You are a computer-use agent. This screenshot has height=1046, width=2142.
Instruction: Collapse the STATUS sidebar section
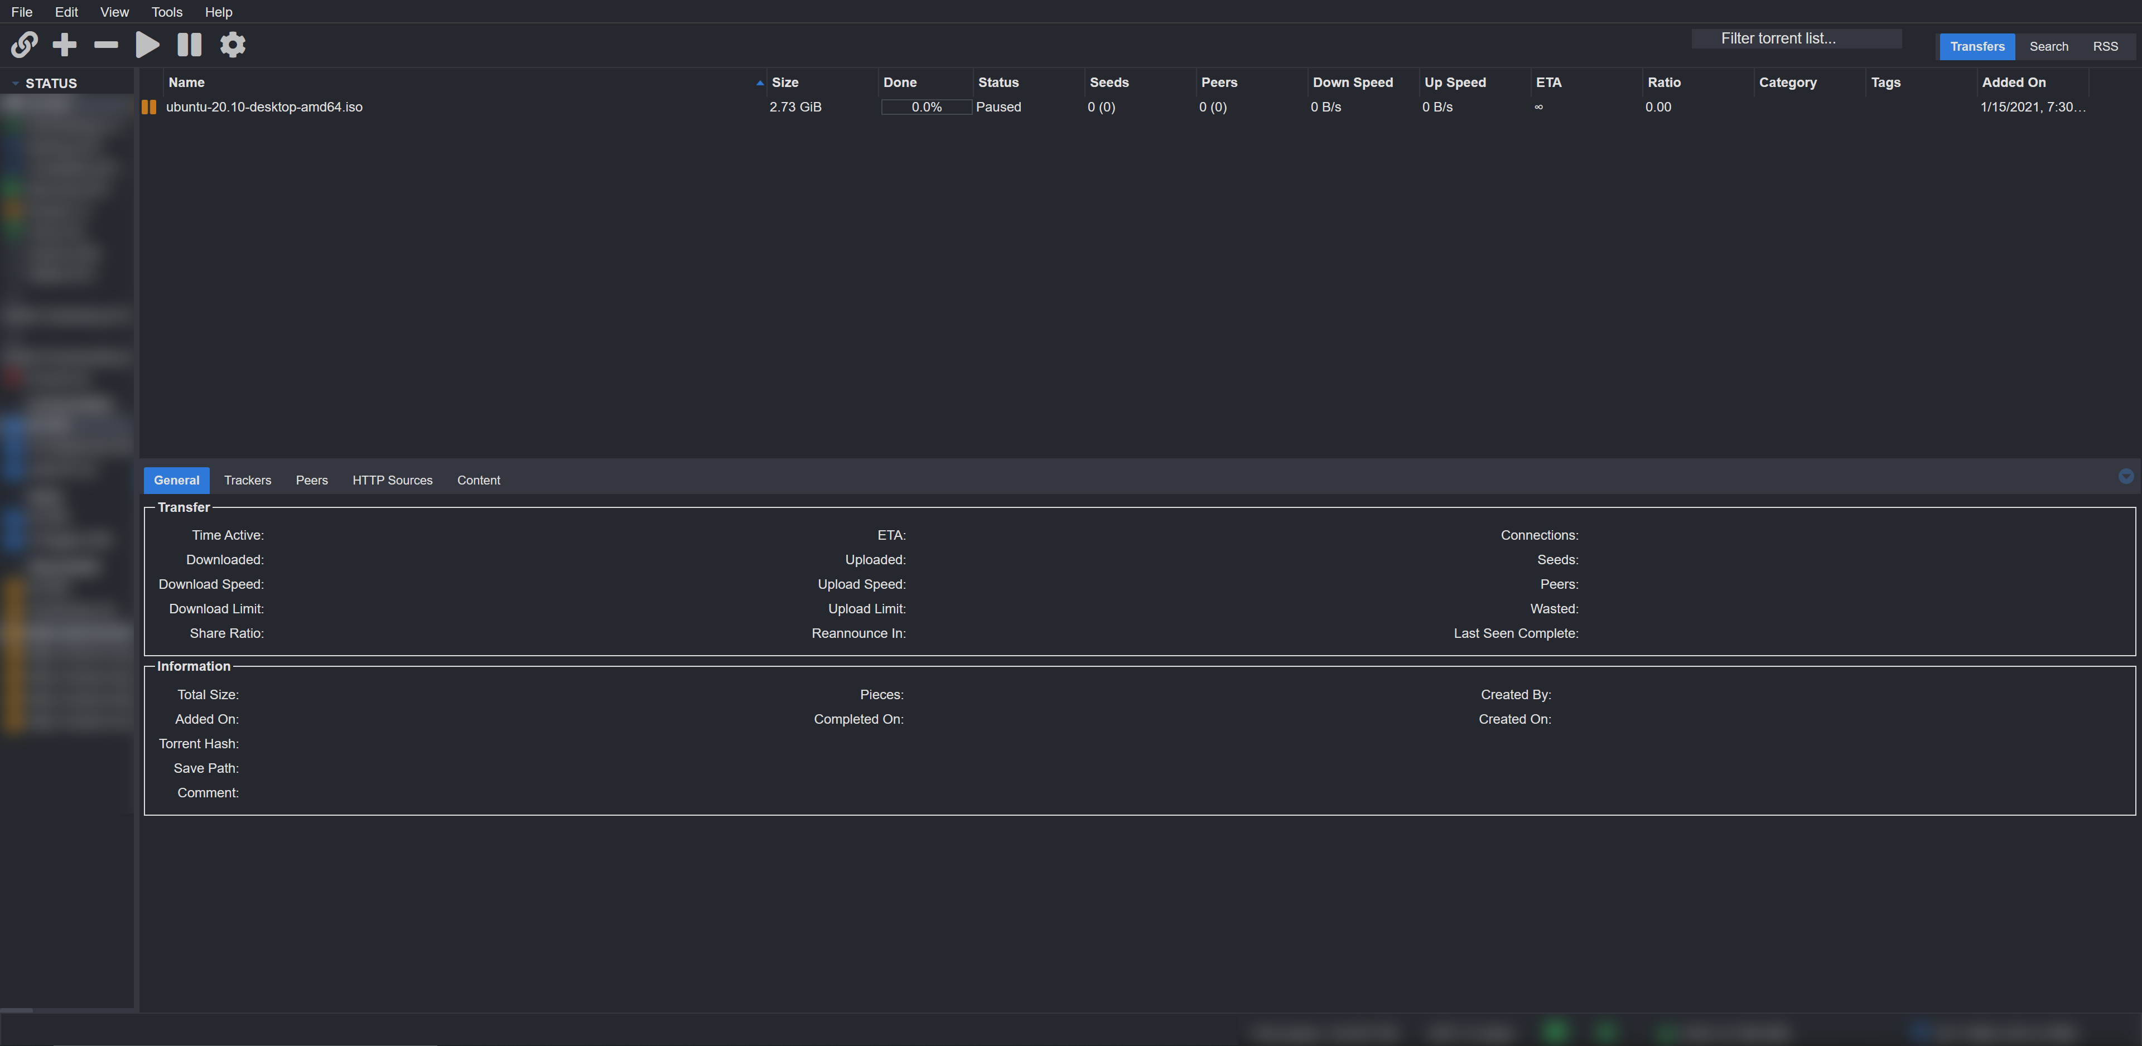click(x=16, y=83)
